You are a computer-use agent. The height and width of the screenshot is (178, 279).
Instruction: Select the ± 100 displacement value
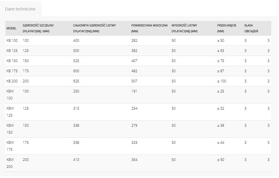pyautogui.click(x=222, y=81)
